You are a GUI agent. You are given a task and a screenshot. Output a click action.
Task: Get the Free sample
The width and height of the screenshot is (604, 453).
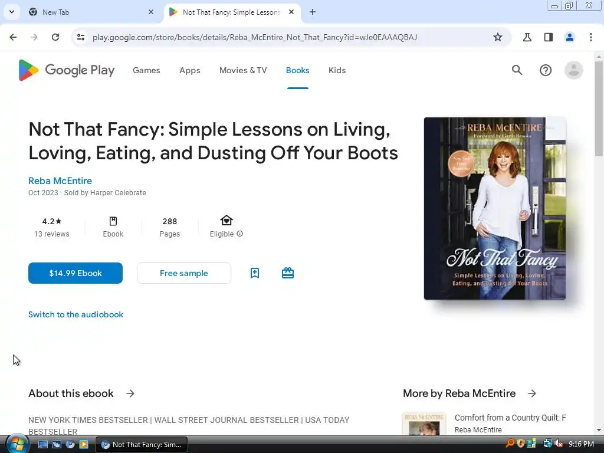(x=184, y=273)
